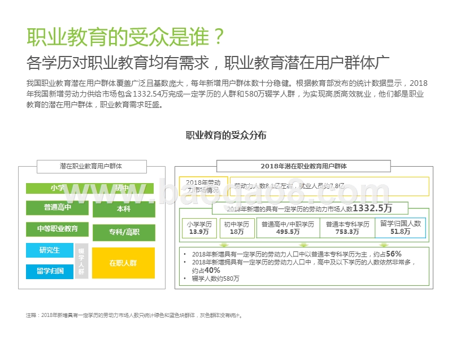452x339 pixels.
Task: Click the paragraph line starting 我国职业教育潜在用户群体
Action: [x=227, y=83]
